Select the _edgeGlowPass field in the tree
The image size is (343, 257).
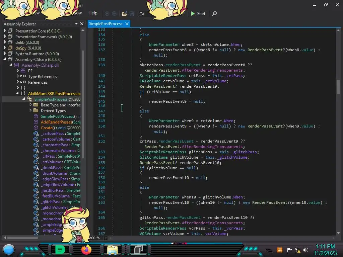[x=60, y=179]
